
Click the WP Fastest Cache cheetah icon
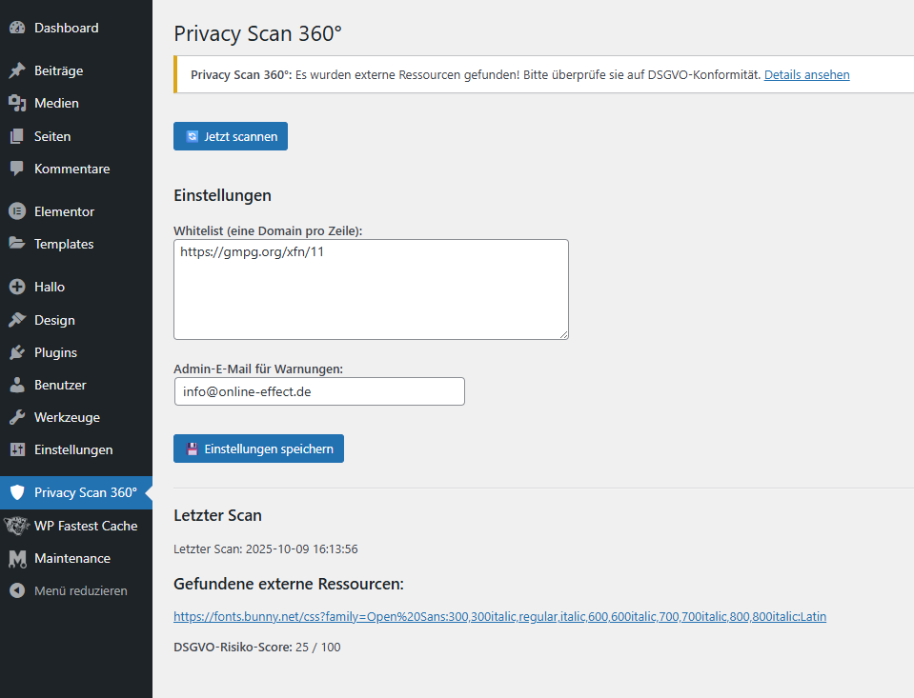click(x=16, y=526)
